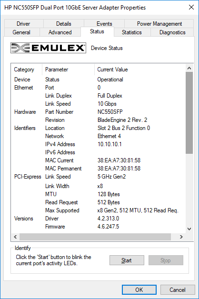Select the MAC Permanent address value
This screenshot has width=199, height=299.
tap(119, 169)
